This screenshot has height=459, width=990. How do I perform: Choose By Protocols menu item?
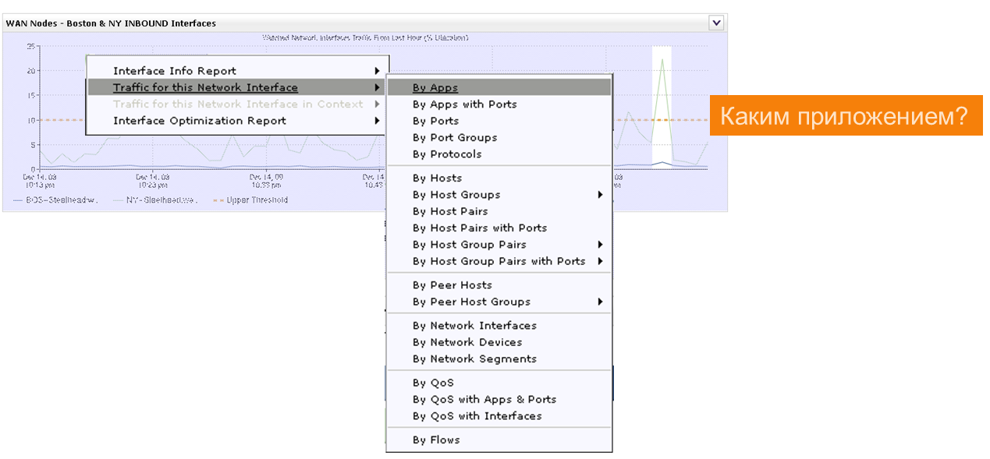point(447,154)
